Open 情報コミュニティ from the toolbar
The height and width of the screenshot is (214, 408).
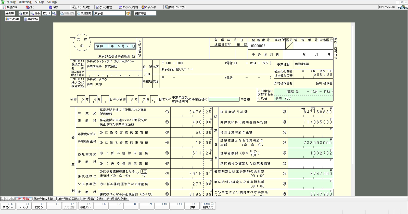[175, 7]
